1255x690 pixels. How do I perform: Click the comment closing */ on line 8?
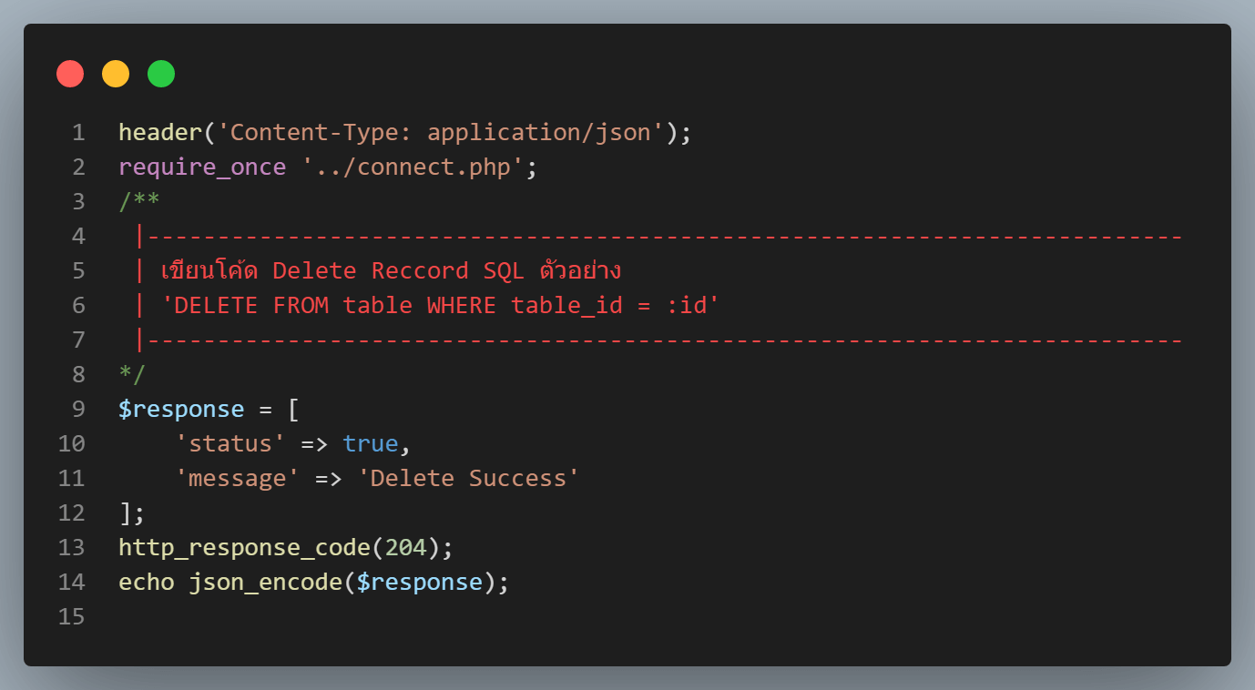point(132,374)
